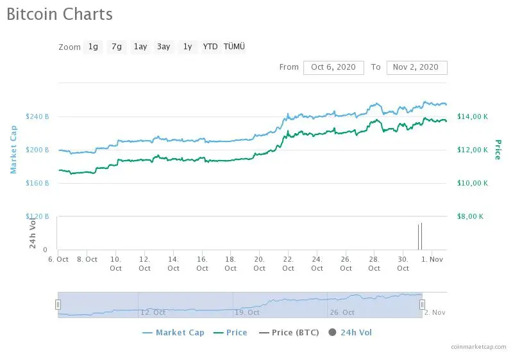The image size is (513, 352).
Task: Toggle the Market Cap legend series
Action: (x=173, y=332)
